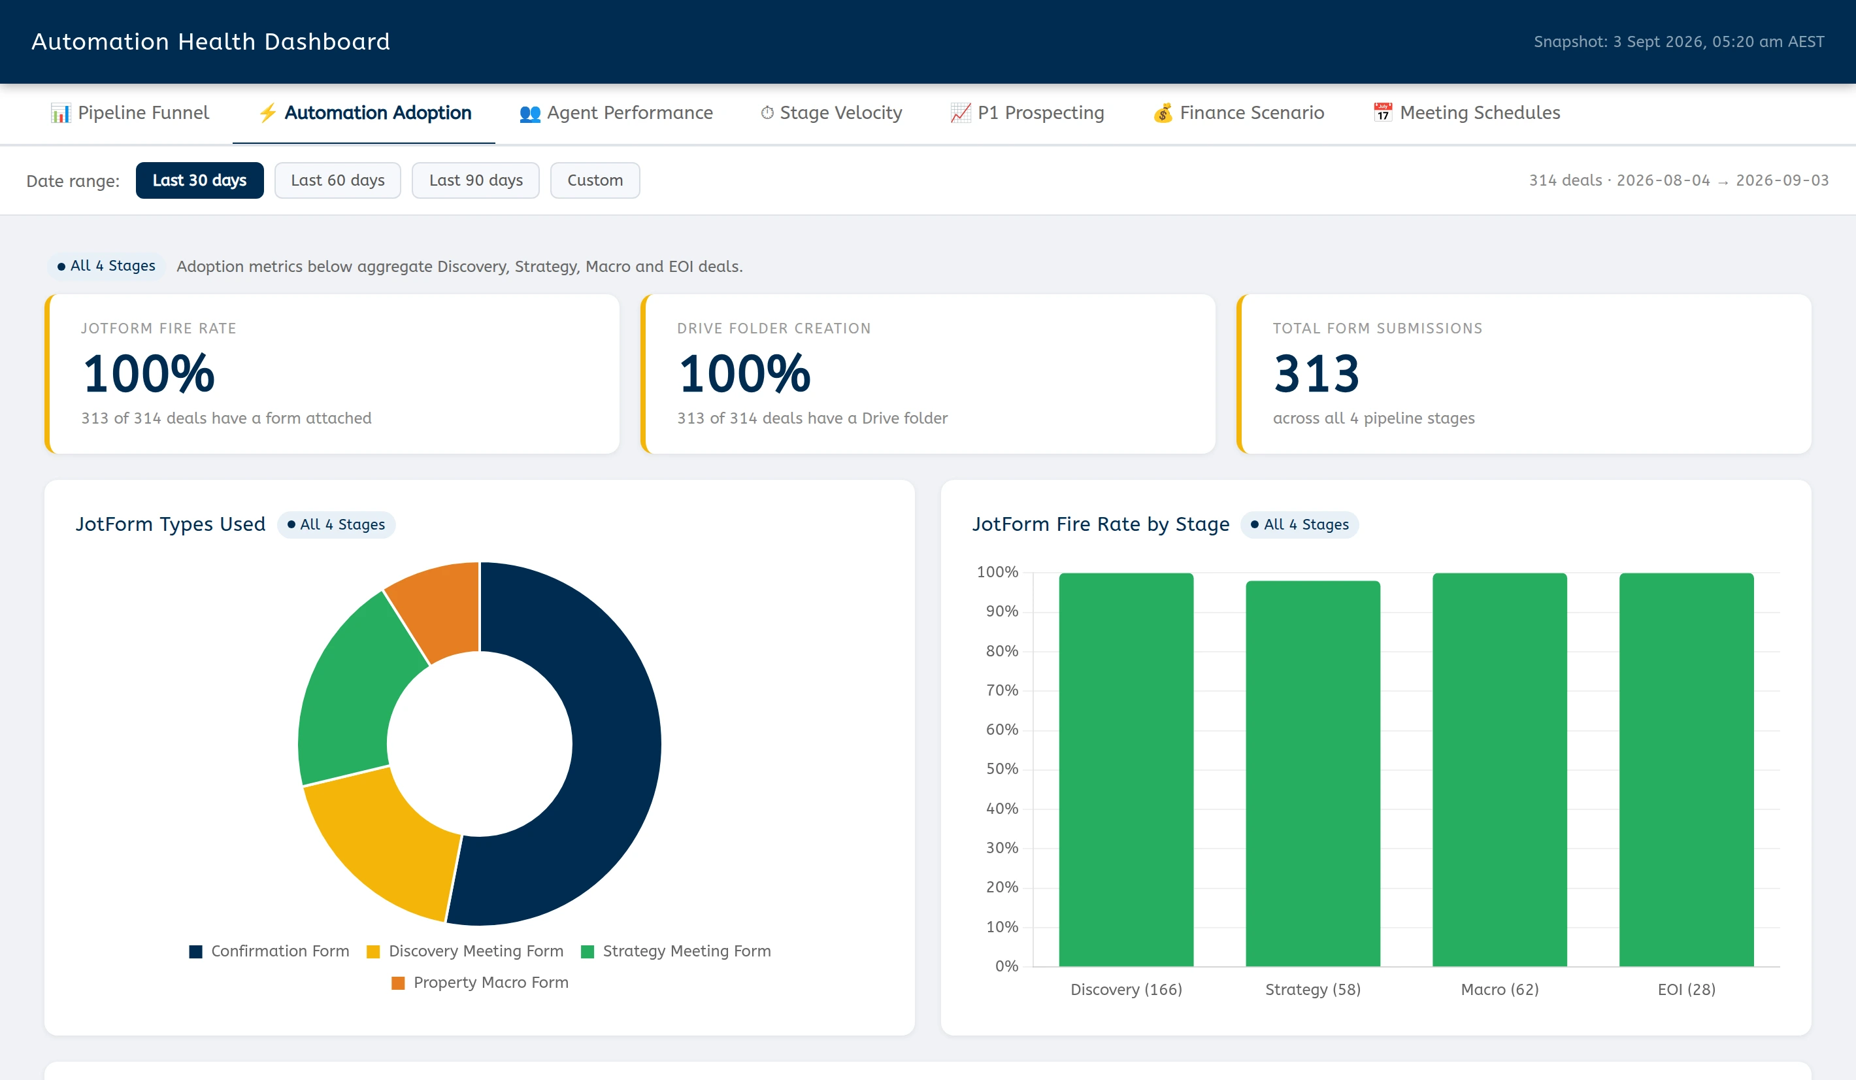The height and width of the screenshot is (1080, 1856).
Task: Click the orange Property Macro Form slice
Action: tap(442, 611)
